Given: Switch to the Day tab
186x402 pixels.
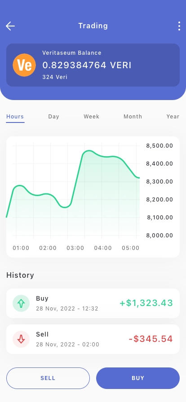Looking at the screenshot, I should (x=54, y=117).
